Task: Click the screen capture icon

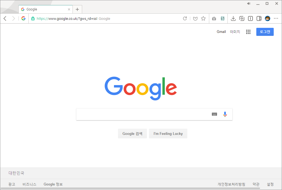Action: point(242,18)
